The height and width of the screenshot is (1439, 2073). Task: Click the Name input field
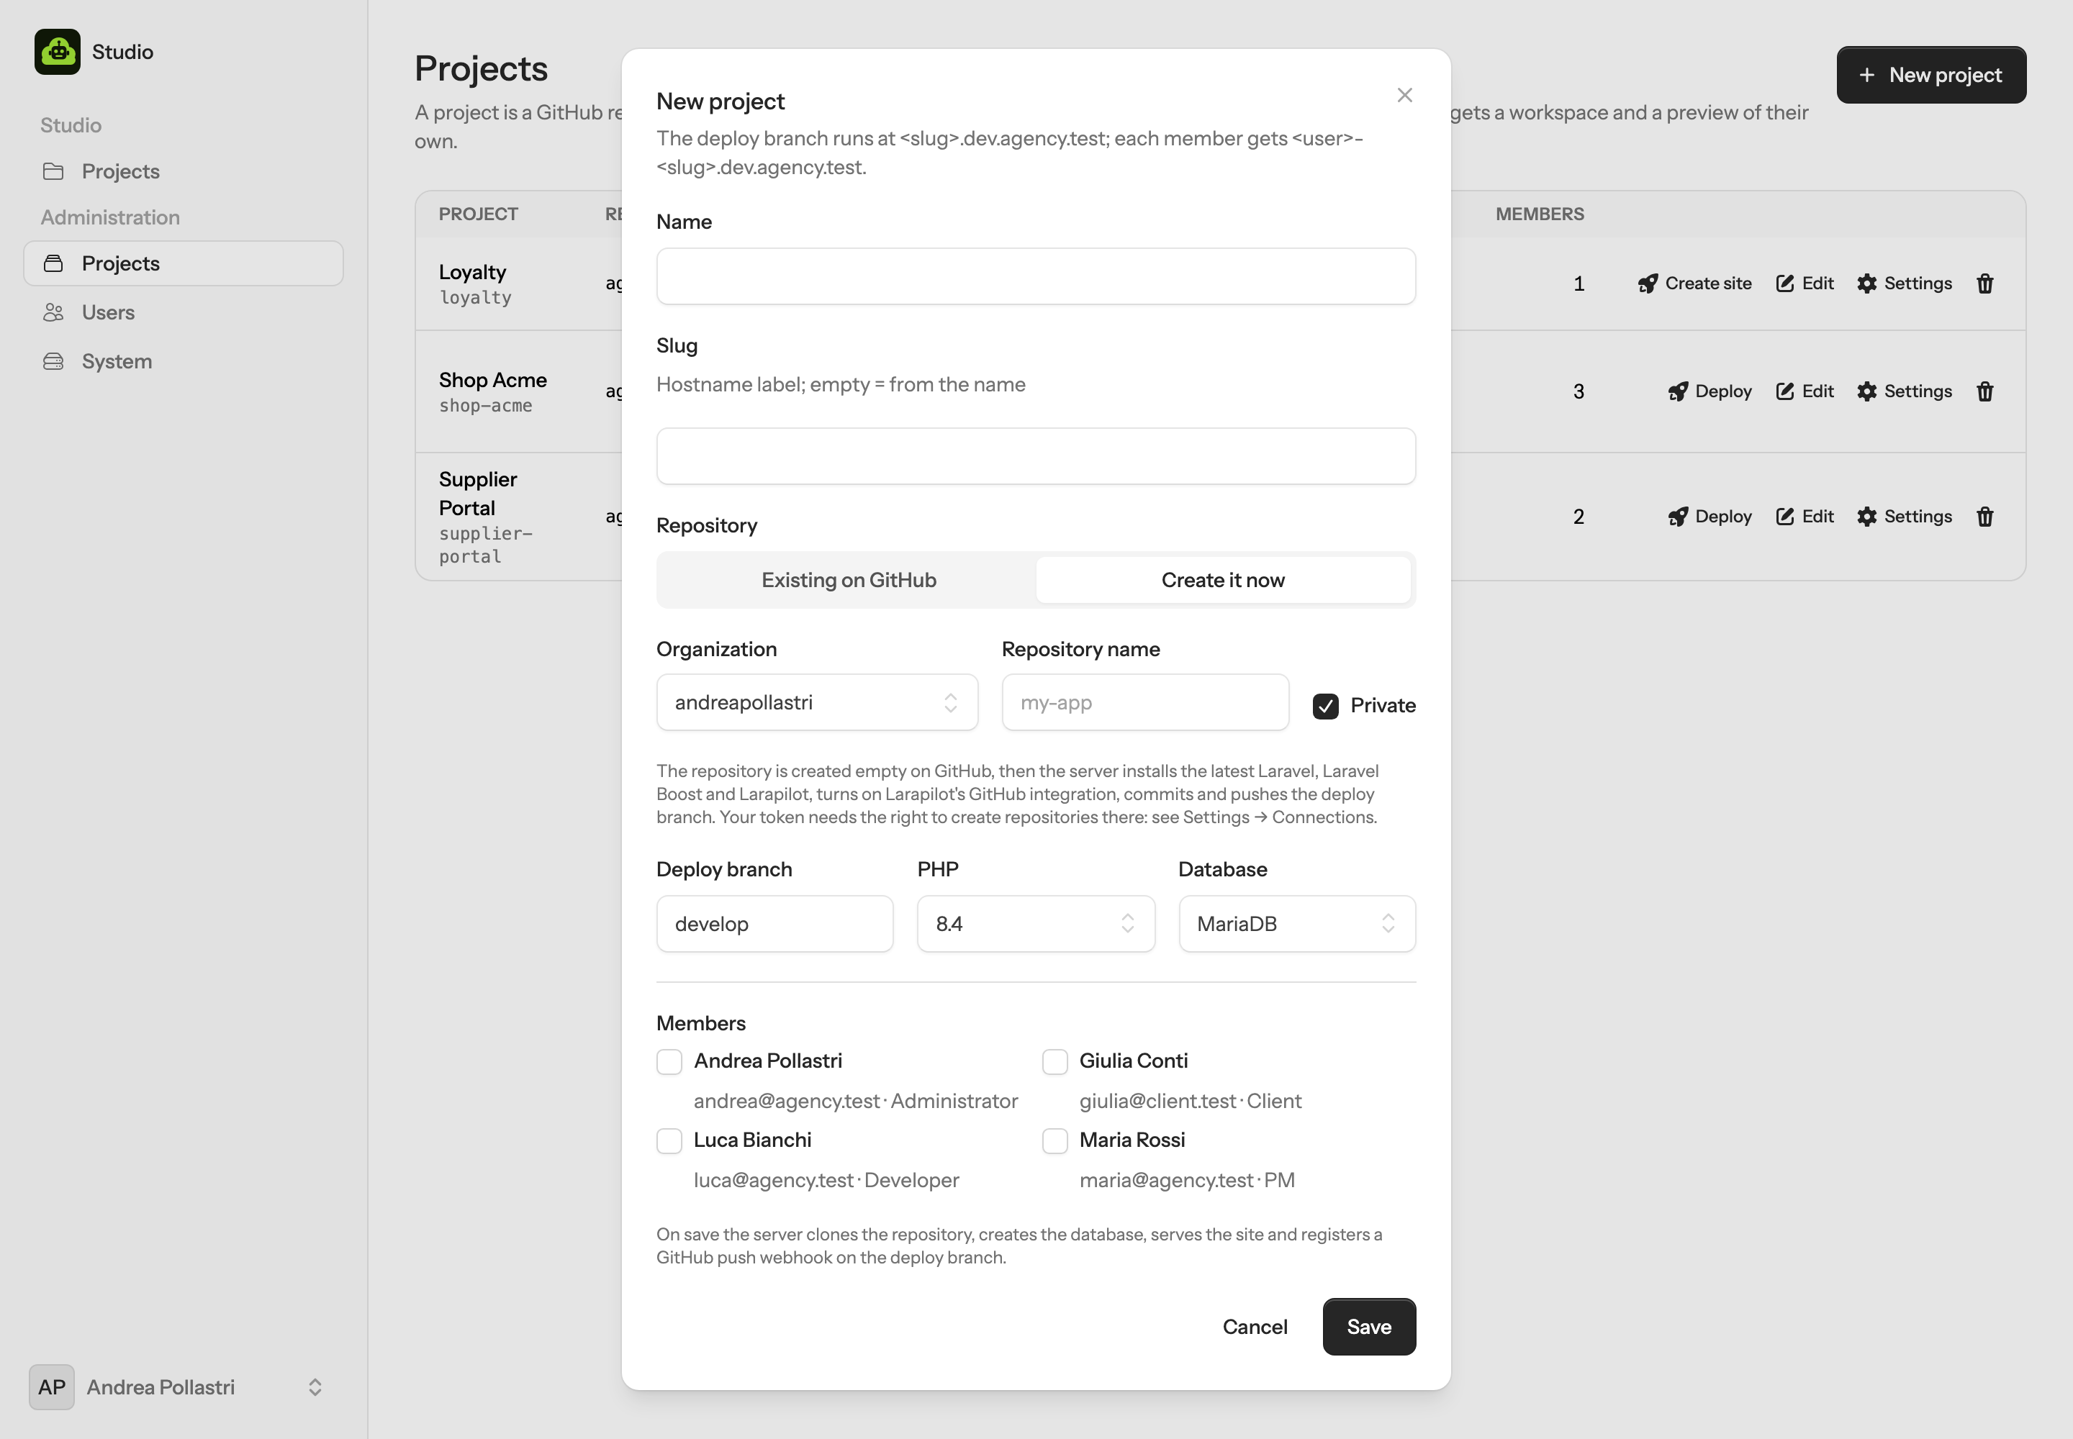coord(1036,276)
